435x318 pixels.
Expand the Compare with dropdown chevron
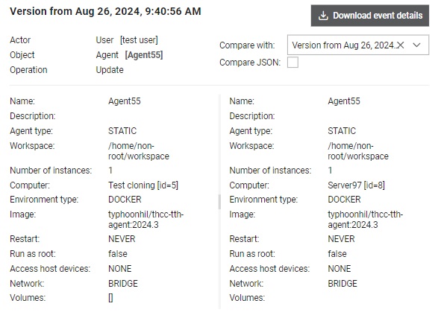(416, 45)
